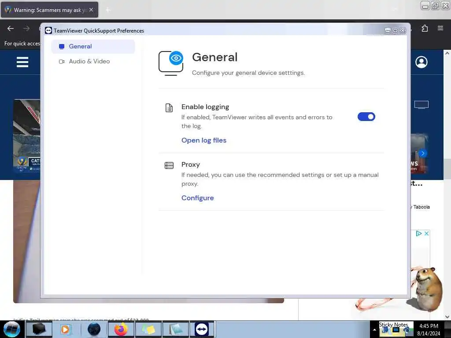451x338 pixels.
Task: Click the website TV monitor icon
Action: (421, 105)
